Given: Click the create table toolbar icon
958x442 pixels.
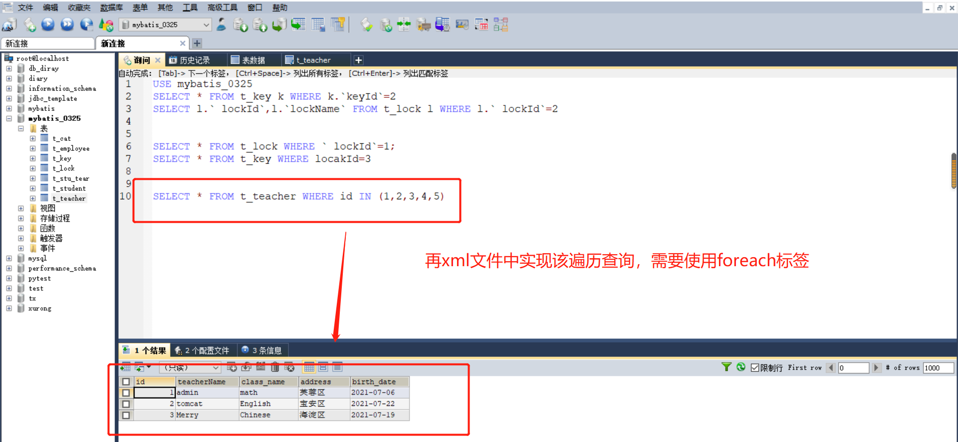Looking at the screenshot, I should (x=318, y=24).
